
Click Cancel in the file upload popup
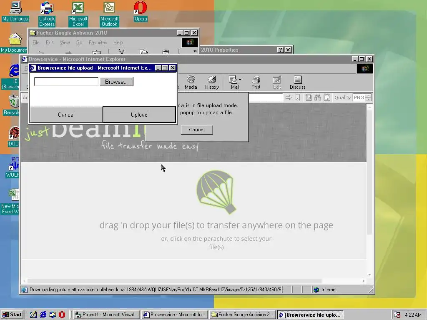[66, 115]
